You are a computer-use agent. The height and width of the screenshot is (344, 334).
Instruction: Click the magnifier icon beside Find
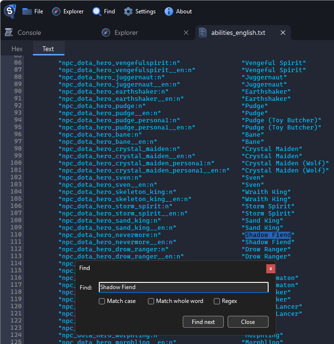point(97,11)
